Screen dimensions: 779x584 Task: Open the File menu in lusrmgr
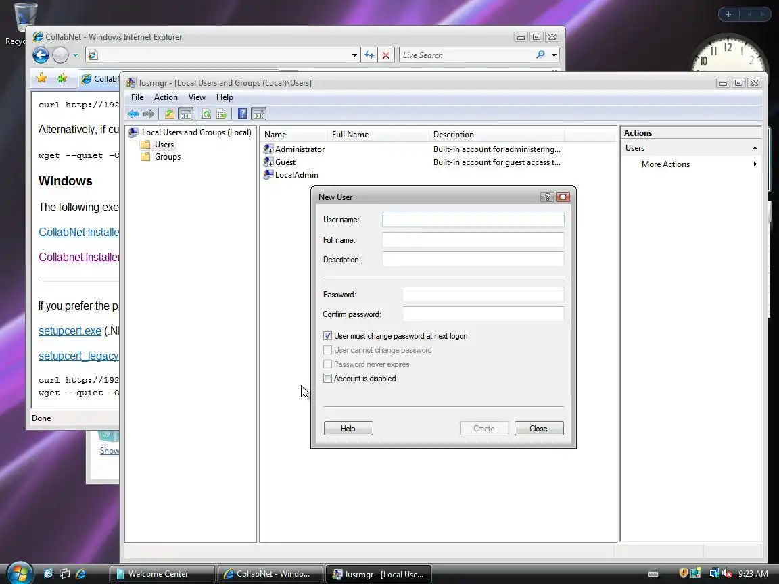tap(137, 97)
